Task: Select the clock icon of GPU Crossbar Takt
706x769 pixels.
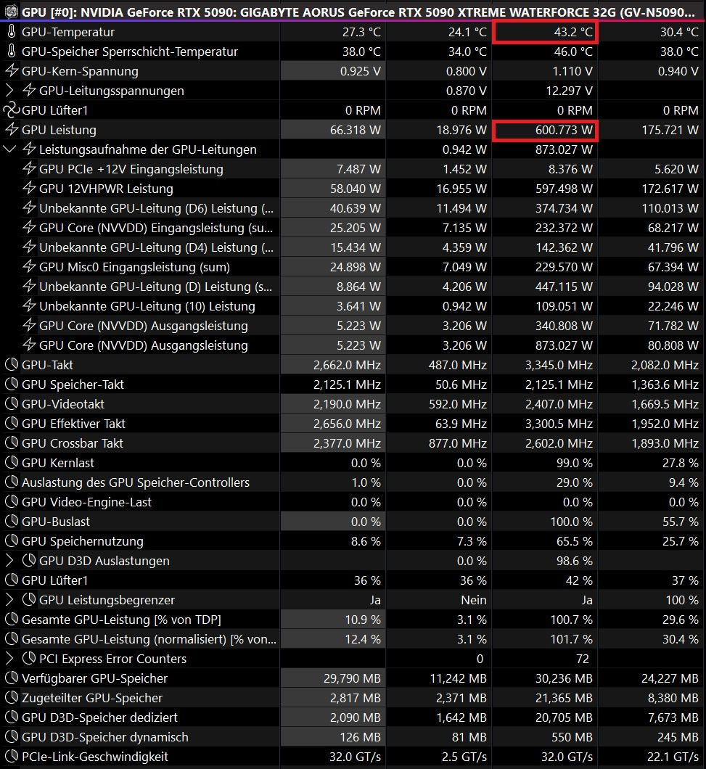Action: [x=12, y=443]
